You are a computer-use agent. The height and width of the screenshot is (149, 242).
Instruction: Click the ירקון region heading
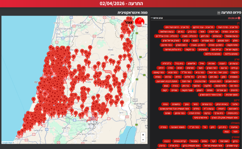(x=236, y=100)
